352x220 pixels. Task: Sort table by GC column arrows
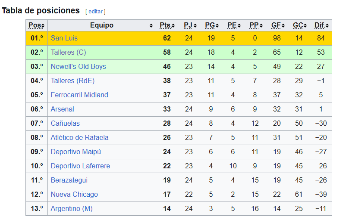pyautogui.click(x=305, y=25)
